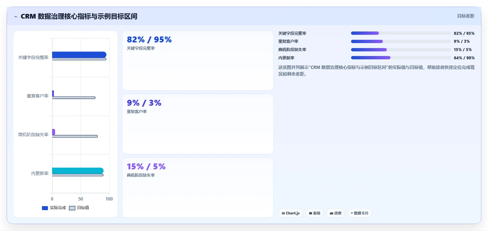This screenshot has width=488, height=231.
Task: Toggle the 目标值 legend entry
Action: click(x=79, y=208)
